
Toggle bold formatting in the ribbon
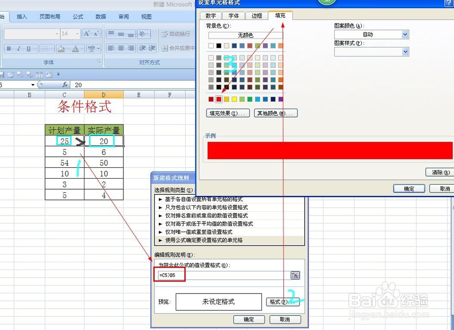coord(9,49)
